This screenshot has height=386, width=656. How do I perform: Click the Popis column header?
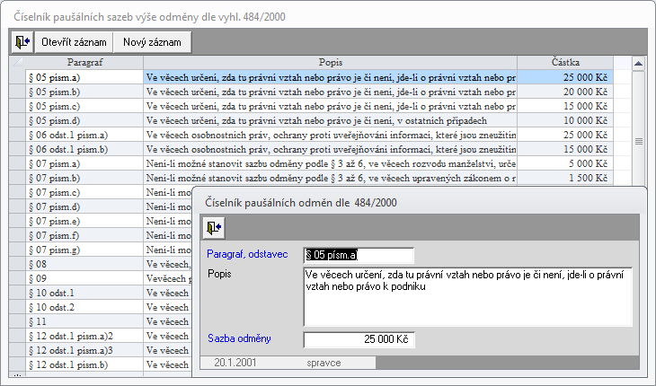pos(330,63)
